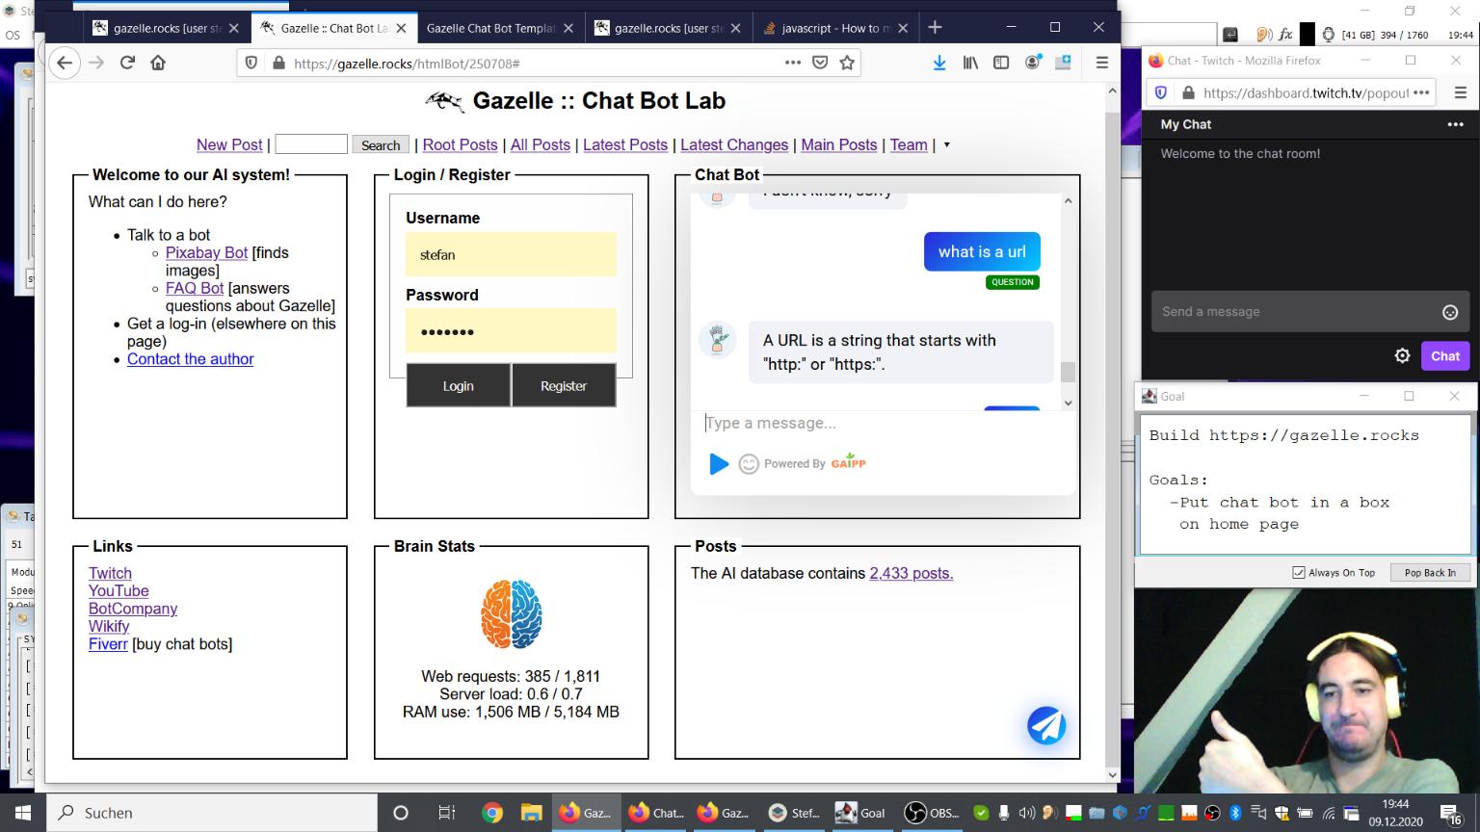Expand the navigation dropdown arrow after Team
Screen dimensions: 1480x832
point(946,145)
